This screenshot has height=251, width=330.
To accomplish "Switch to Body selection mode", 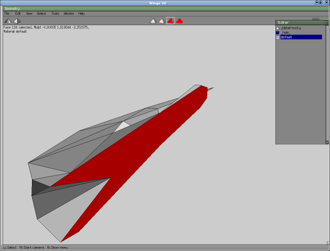I will click(x=179, y=21).
